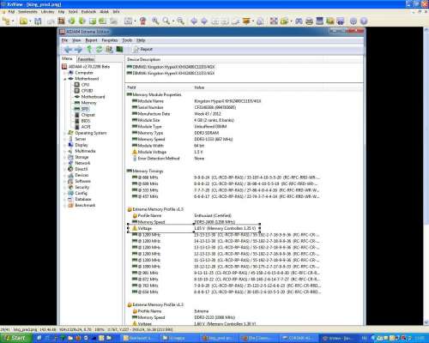Select Benchmark in the tree
The width and height of the screenshot is (429, 343).
tap(85, 206)
